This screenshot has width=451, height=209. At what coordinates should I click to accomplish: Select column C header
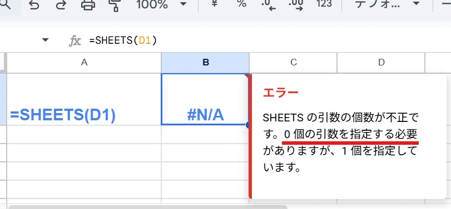[x=293, y=63]
